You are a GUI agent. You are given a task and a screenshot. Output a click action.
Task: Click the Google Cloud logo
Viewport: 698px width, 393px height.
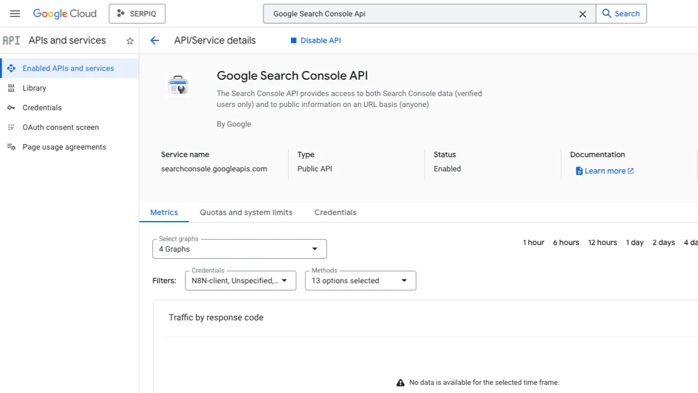coord(64,14)
